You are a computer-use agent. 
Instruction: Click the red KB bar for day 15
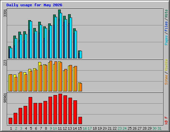click(80, 120)
